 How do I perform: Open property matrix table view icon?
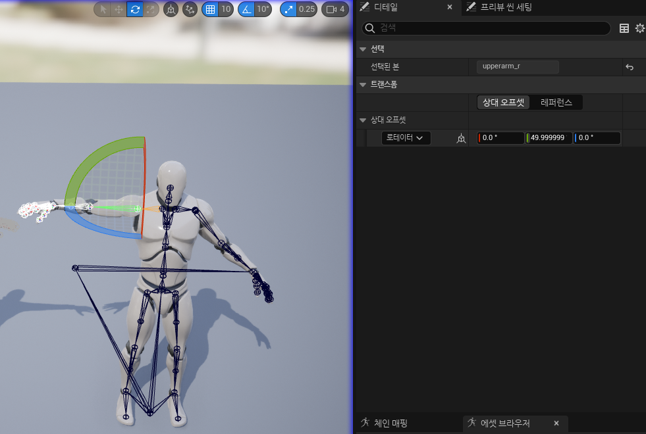[x=624, y=28]
